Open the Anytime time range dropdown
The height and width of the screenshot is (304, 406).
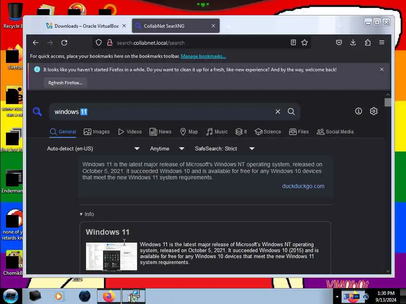[x=167, y=148]
